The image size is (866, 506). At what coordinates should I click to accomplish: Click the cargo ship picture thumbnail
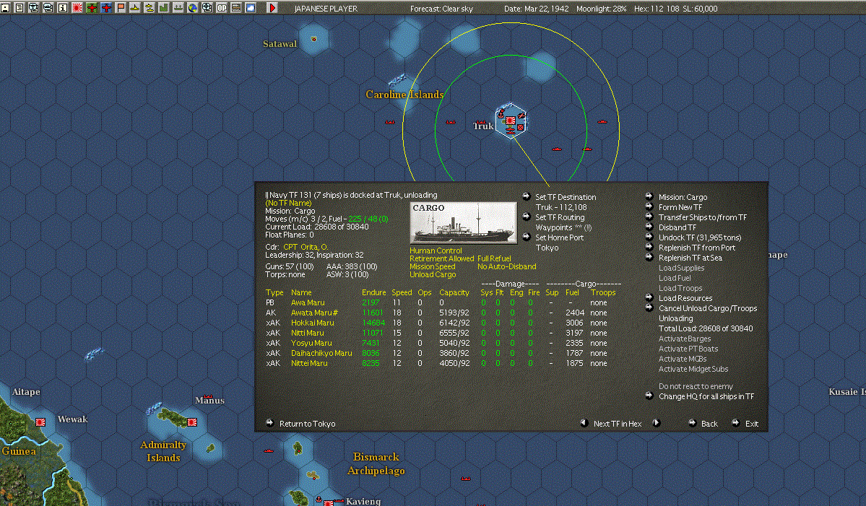pyautogui.click(x=463, y=223)
